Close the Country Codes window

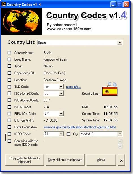126,5
